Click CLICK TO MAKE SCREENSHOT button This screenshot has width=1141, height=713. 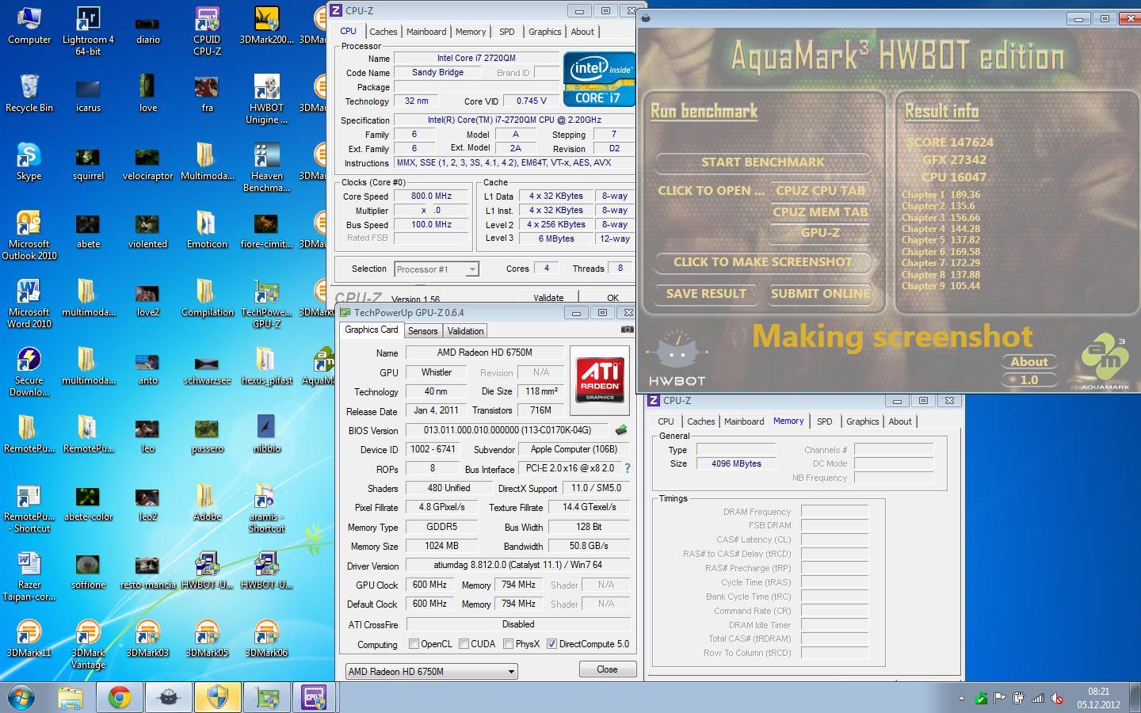[x=763, y=262]
